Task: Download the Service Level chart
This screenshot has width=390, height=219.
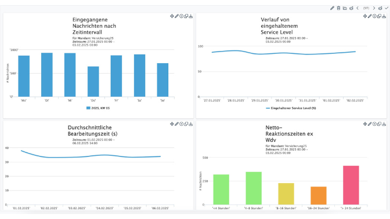Action: click(384, 16)
